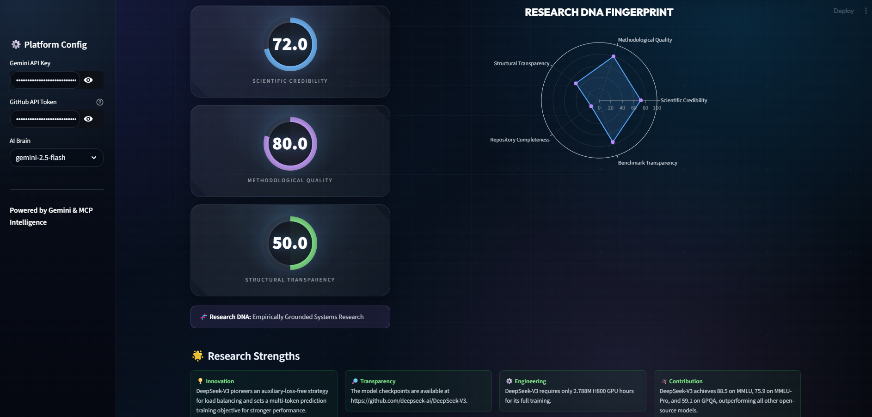
Task: Click the Research DNA icon in banner
Action: [203, 317]
